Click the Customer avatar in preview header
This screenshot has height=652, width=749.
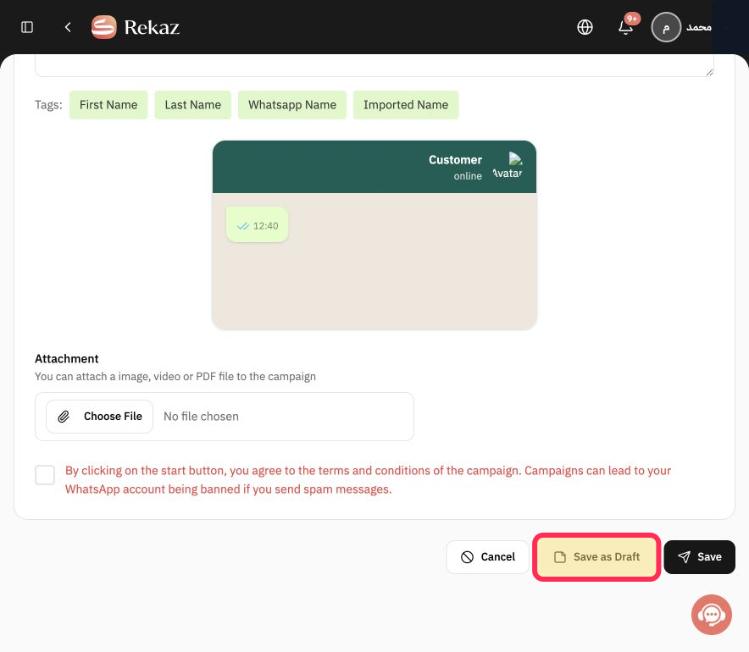pos(508,166)
